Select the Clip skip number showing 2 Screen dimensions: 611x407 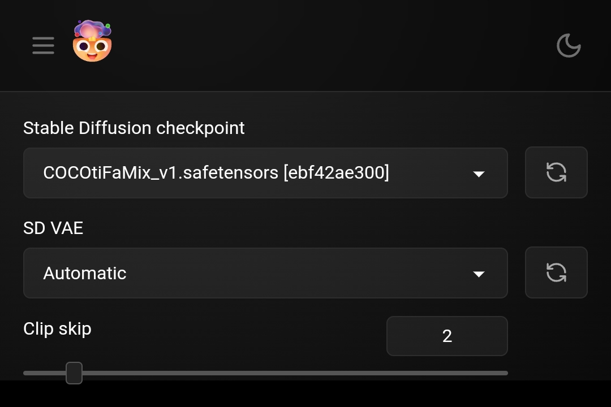coord(447,336)
